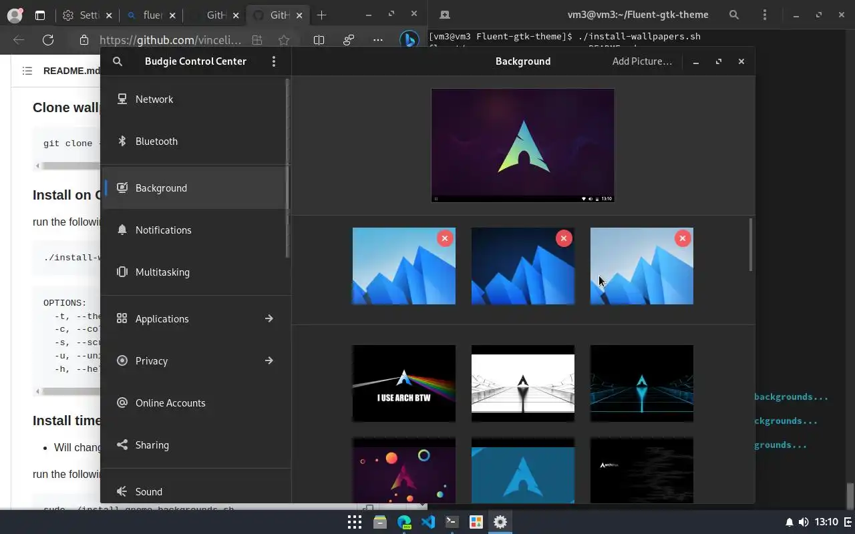
Task: Choose the first light-blue mountain wallpaper
Action: click(404, 266)
